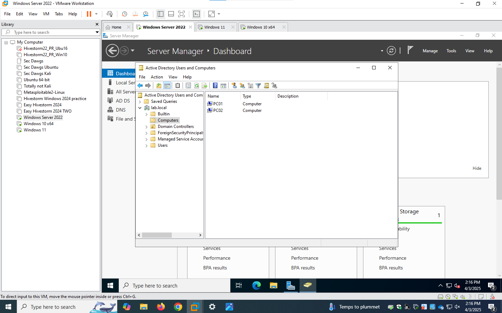
Task: Open the Action menu in Active Directory
Action: click(157, 77)
